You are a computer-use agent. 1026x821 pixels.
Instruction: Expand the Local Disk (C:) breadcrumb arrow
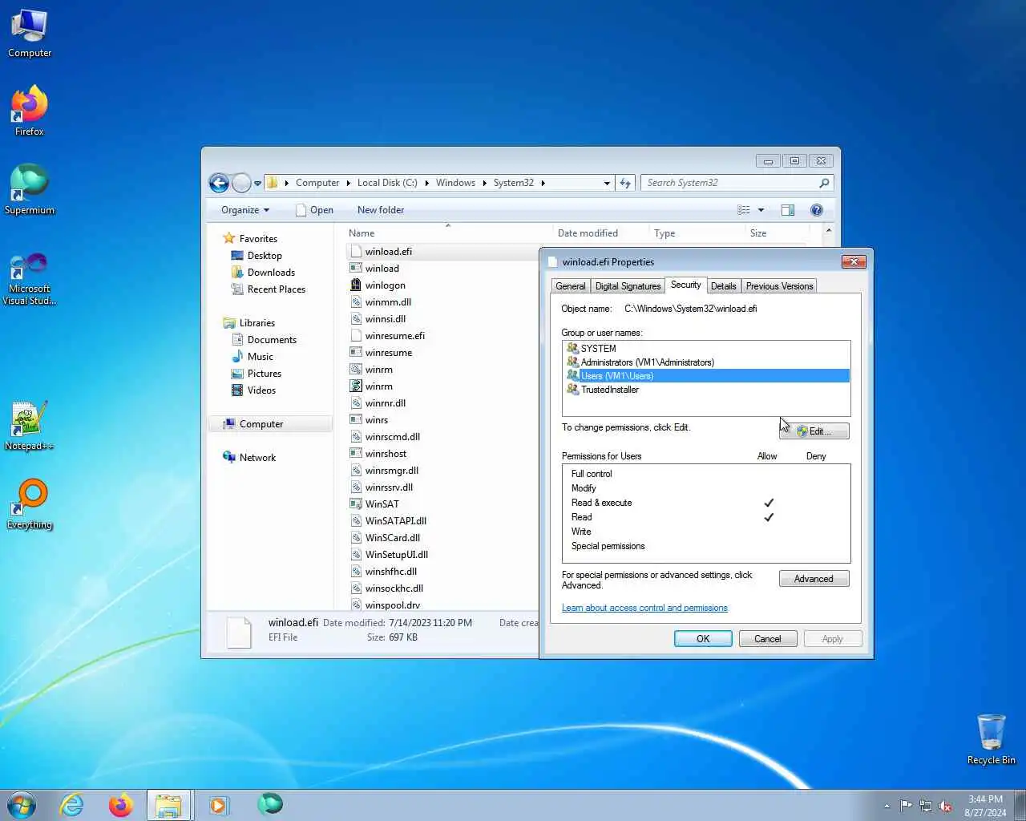click(x=426, y=183)
